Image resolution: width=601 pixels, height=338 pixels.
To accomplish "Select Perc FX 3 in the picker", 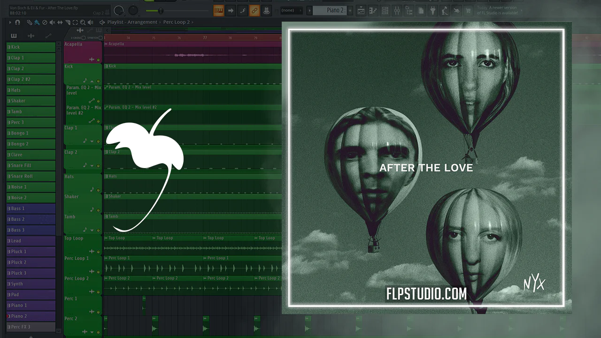I will 31,327.
